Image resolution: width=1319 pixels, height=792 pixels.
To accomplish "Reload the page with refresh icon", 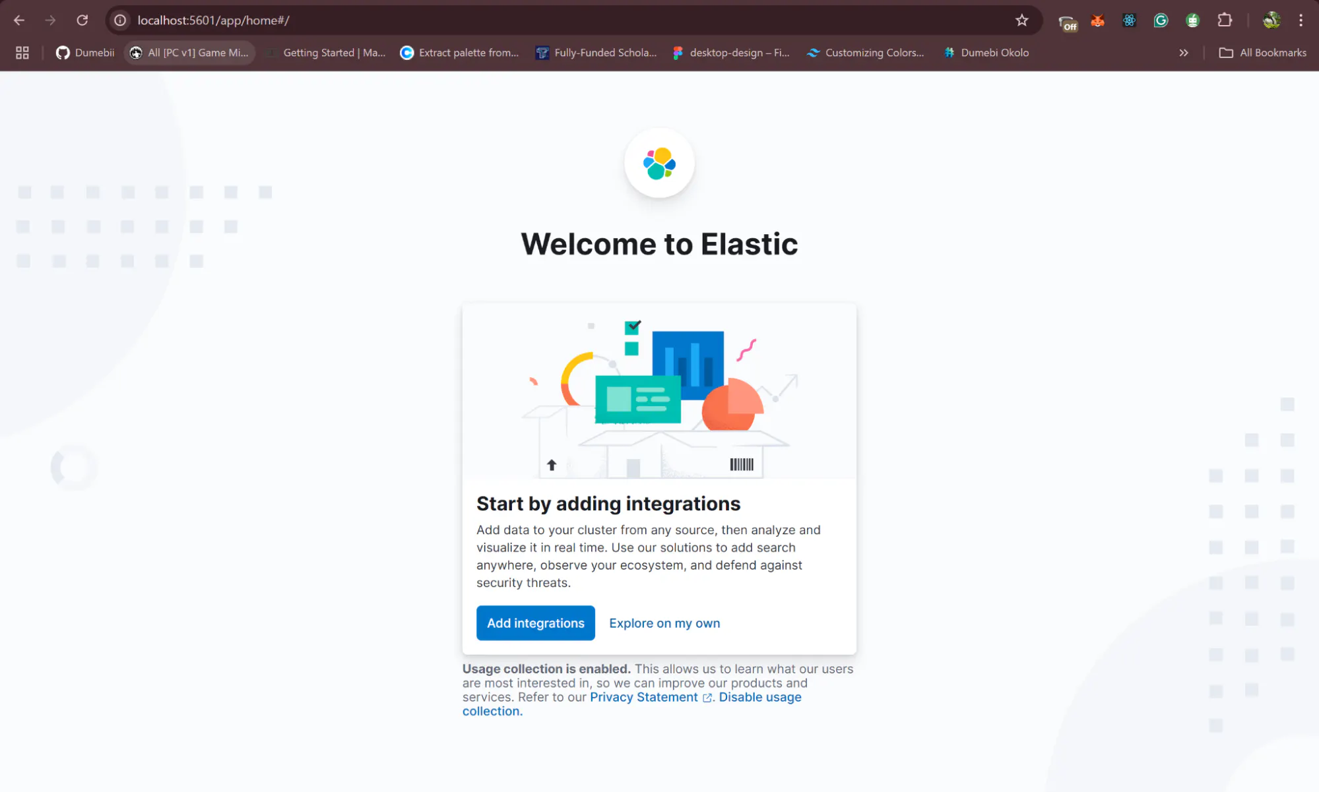I will click(x=82, y=20).
